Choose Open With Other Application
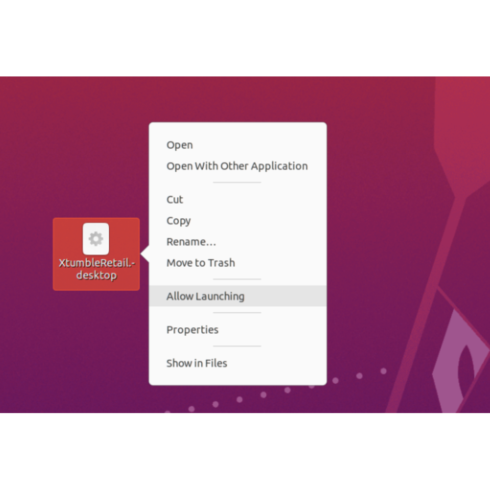490x490 pixels. 237,166
